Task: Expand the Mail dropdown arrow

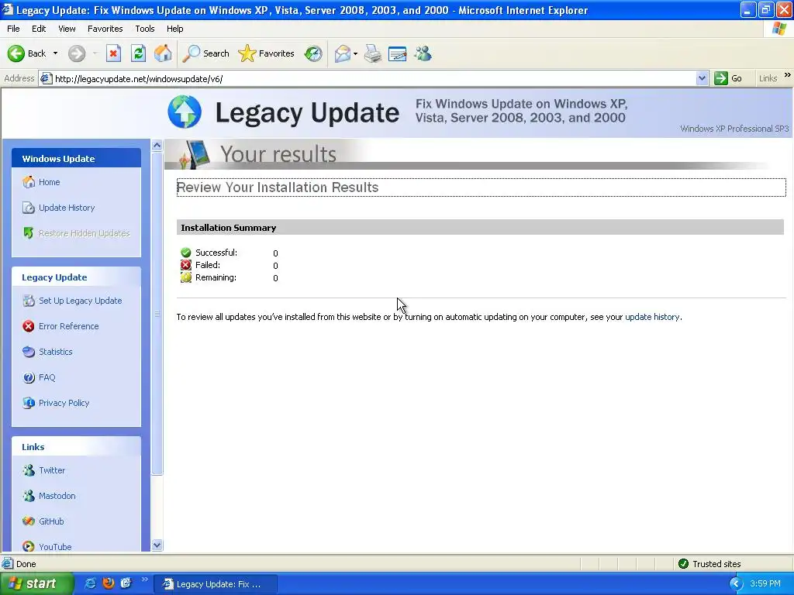Action: click(355, 53)
